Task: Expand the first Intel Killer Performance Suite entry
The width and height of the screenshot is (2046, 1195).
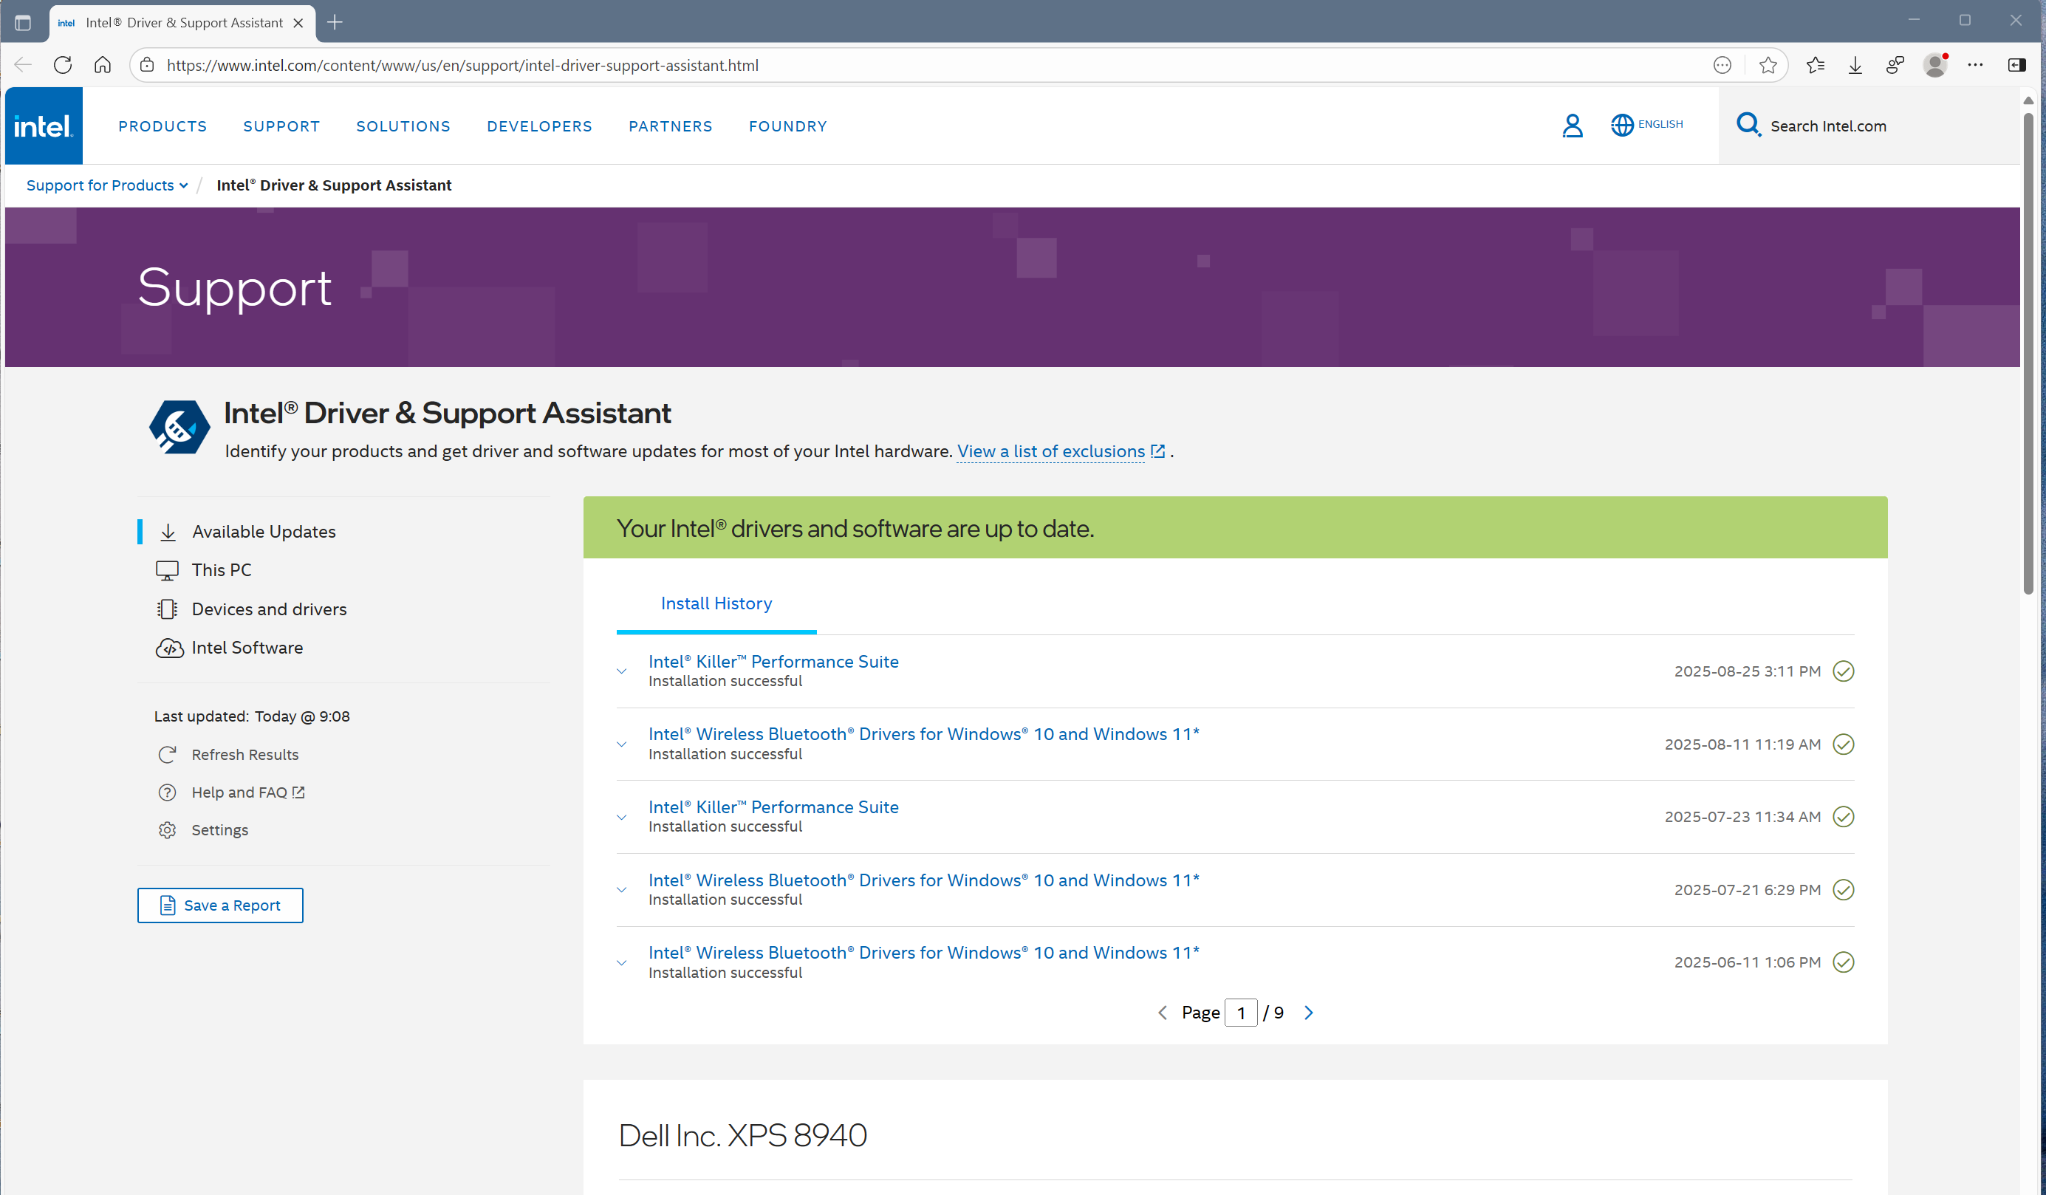Action: click(622, 671)
